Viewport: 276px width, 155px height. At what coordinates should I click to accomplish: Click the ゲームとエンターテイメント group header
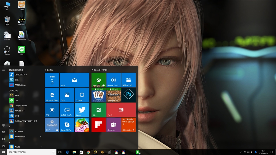(x=99, y=70)
